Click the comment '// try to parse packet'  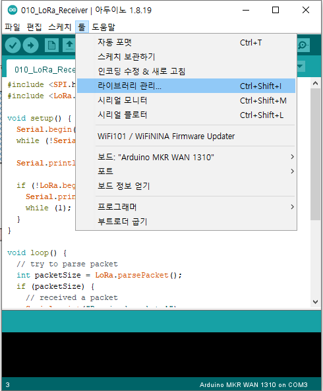(x=67, y=264)
